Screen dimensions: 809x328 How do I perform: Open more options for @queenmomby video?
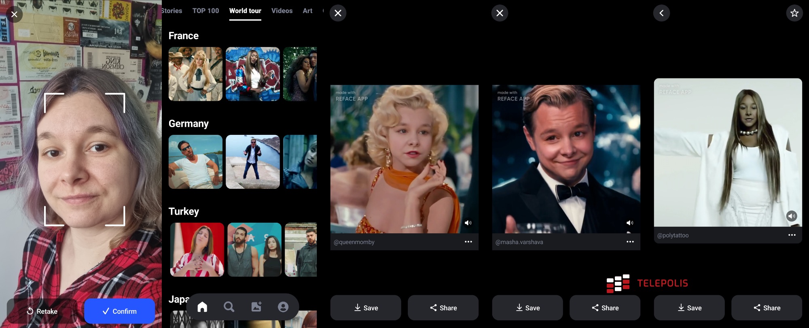coord(468,242)
